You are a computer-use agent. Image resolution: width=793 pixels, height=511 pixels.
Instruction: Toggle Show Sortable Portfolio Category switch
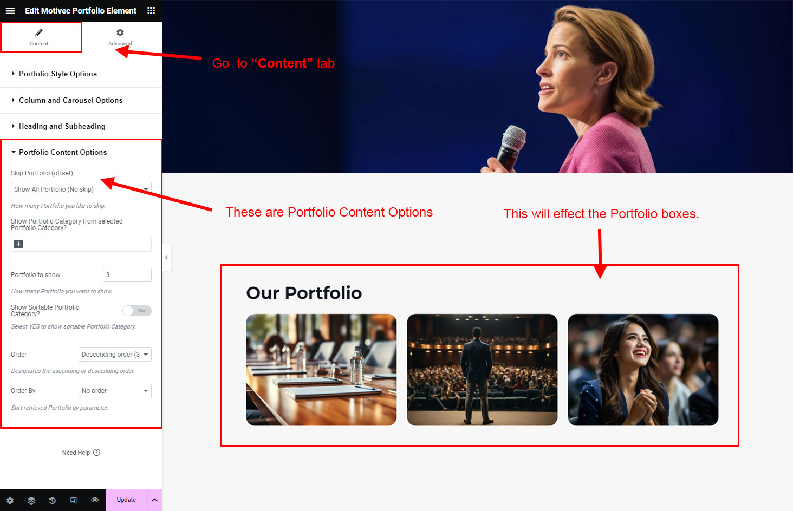click(136, 311)
